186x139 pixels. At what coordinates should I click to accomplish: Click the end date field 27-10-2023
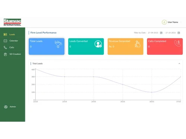click(x=170, y=33)
